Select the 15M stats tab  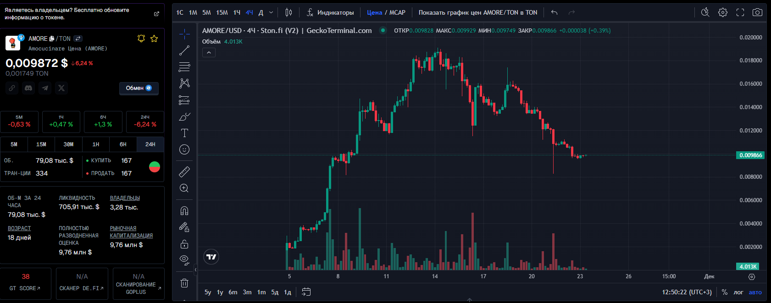click(41, 144)
